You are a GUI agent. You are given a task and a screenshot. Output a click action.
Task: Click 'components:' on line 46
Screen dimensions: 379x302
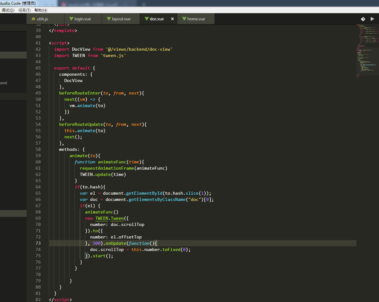[73, 74]
